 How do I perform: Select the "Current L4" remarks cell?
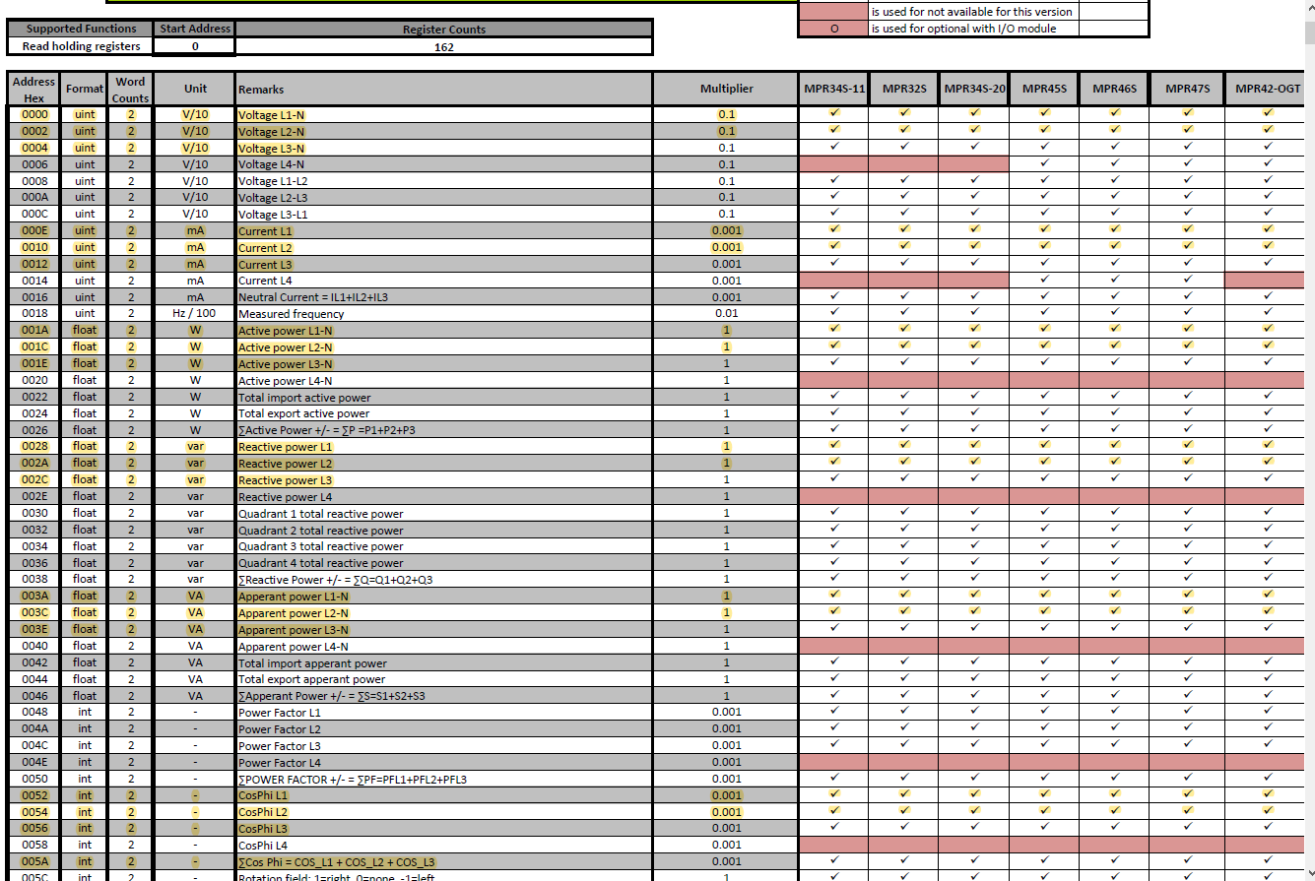click(x=444, y=281)
